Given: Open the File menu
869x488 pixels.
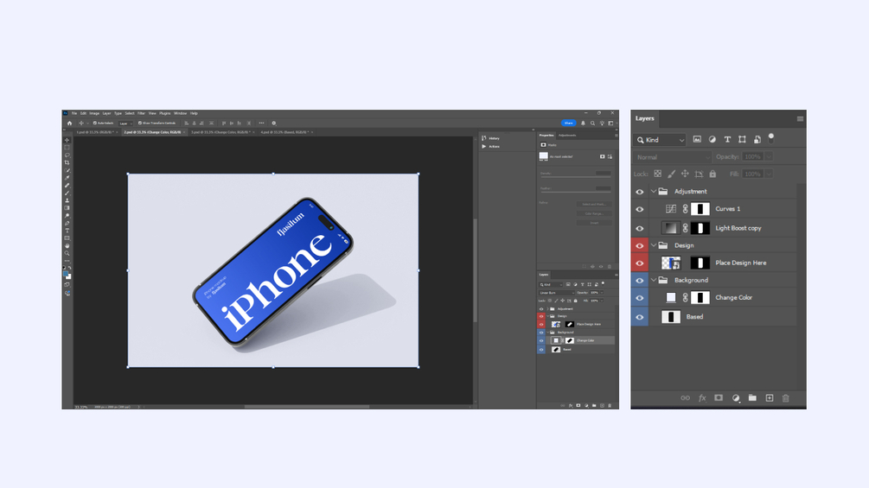Looking at the screenshot, I should click(x=74, y=113).
